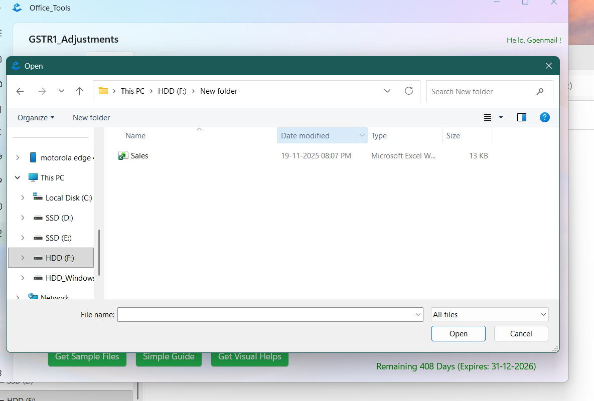Navigate up one folder level
Viewport: 594px width, 401px height.
point(79,91)
